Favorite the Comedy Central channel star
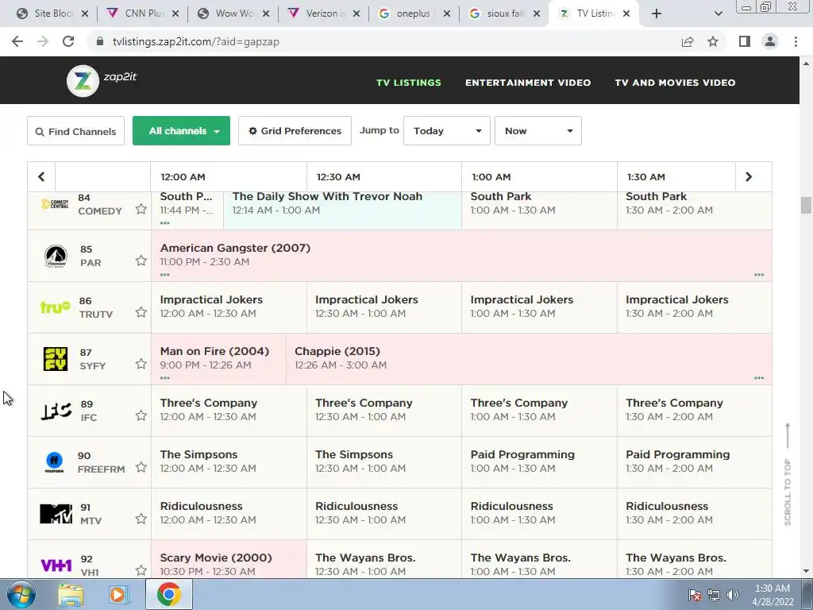The width and height of the screenshot is (813, 610). click(x=141, y=209)
